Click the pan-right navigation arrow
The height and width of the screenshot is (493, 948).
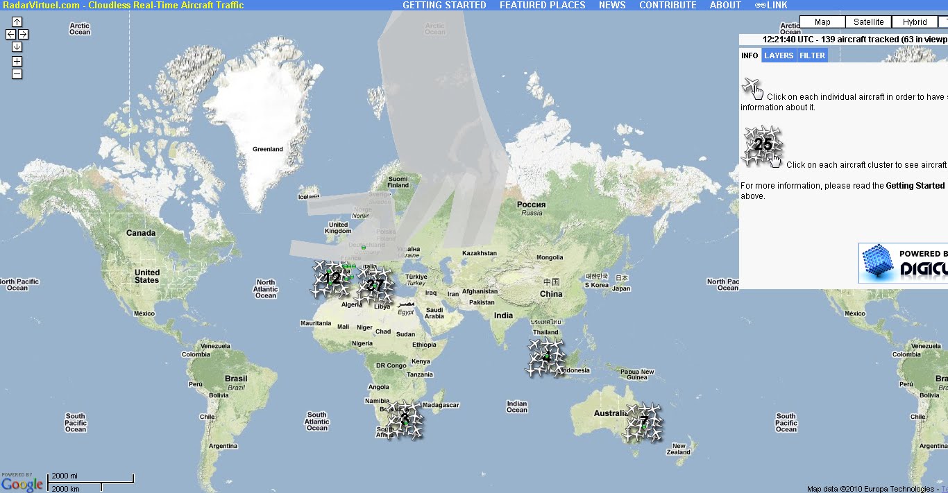point(22,33)
